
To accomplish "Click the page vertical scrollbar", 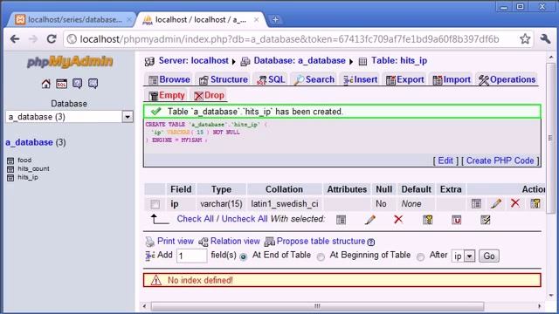I will coord(551,139).
